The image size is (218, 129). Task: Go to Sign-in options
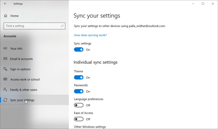tap(20, 69)
